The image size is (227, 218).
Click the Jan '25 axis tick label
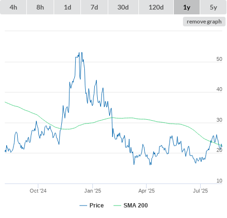(92, 191)
